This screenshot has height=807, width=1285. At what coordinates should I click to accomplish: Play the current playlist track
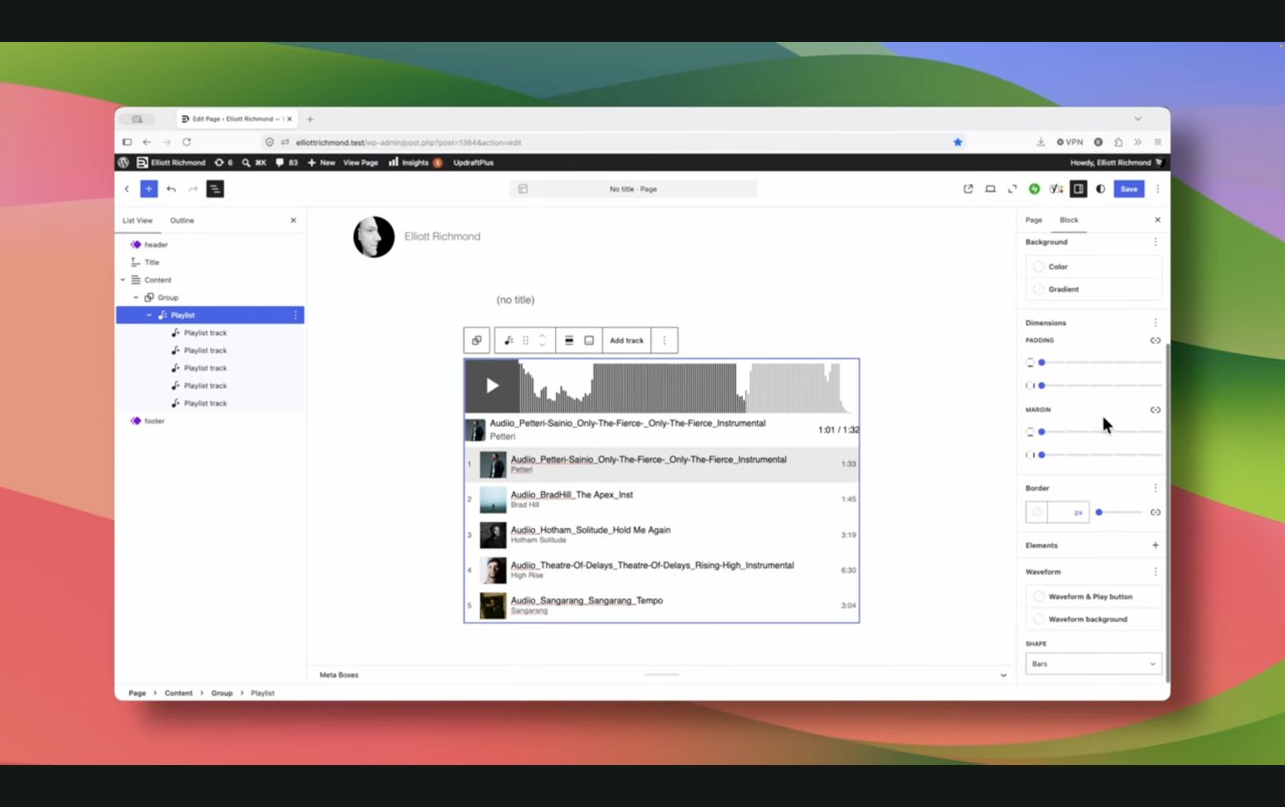click(492, 386)
